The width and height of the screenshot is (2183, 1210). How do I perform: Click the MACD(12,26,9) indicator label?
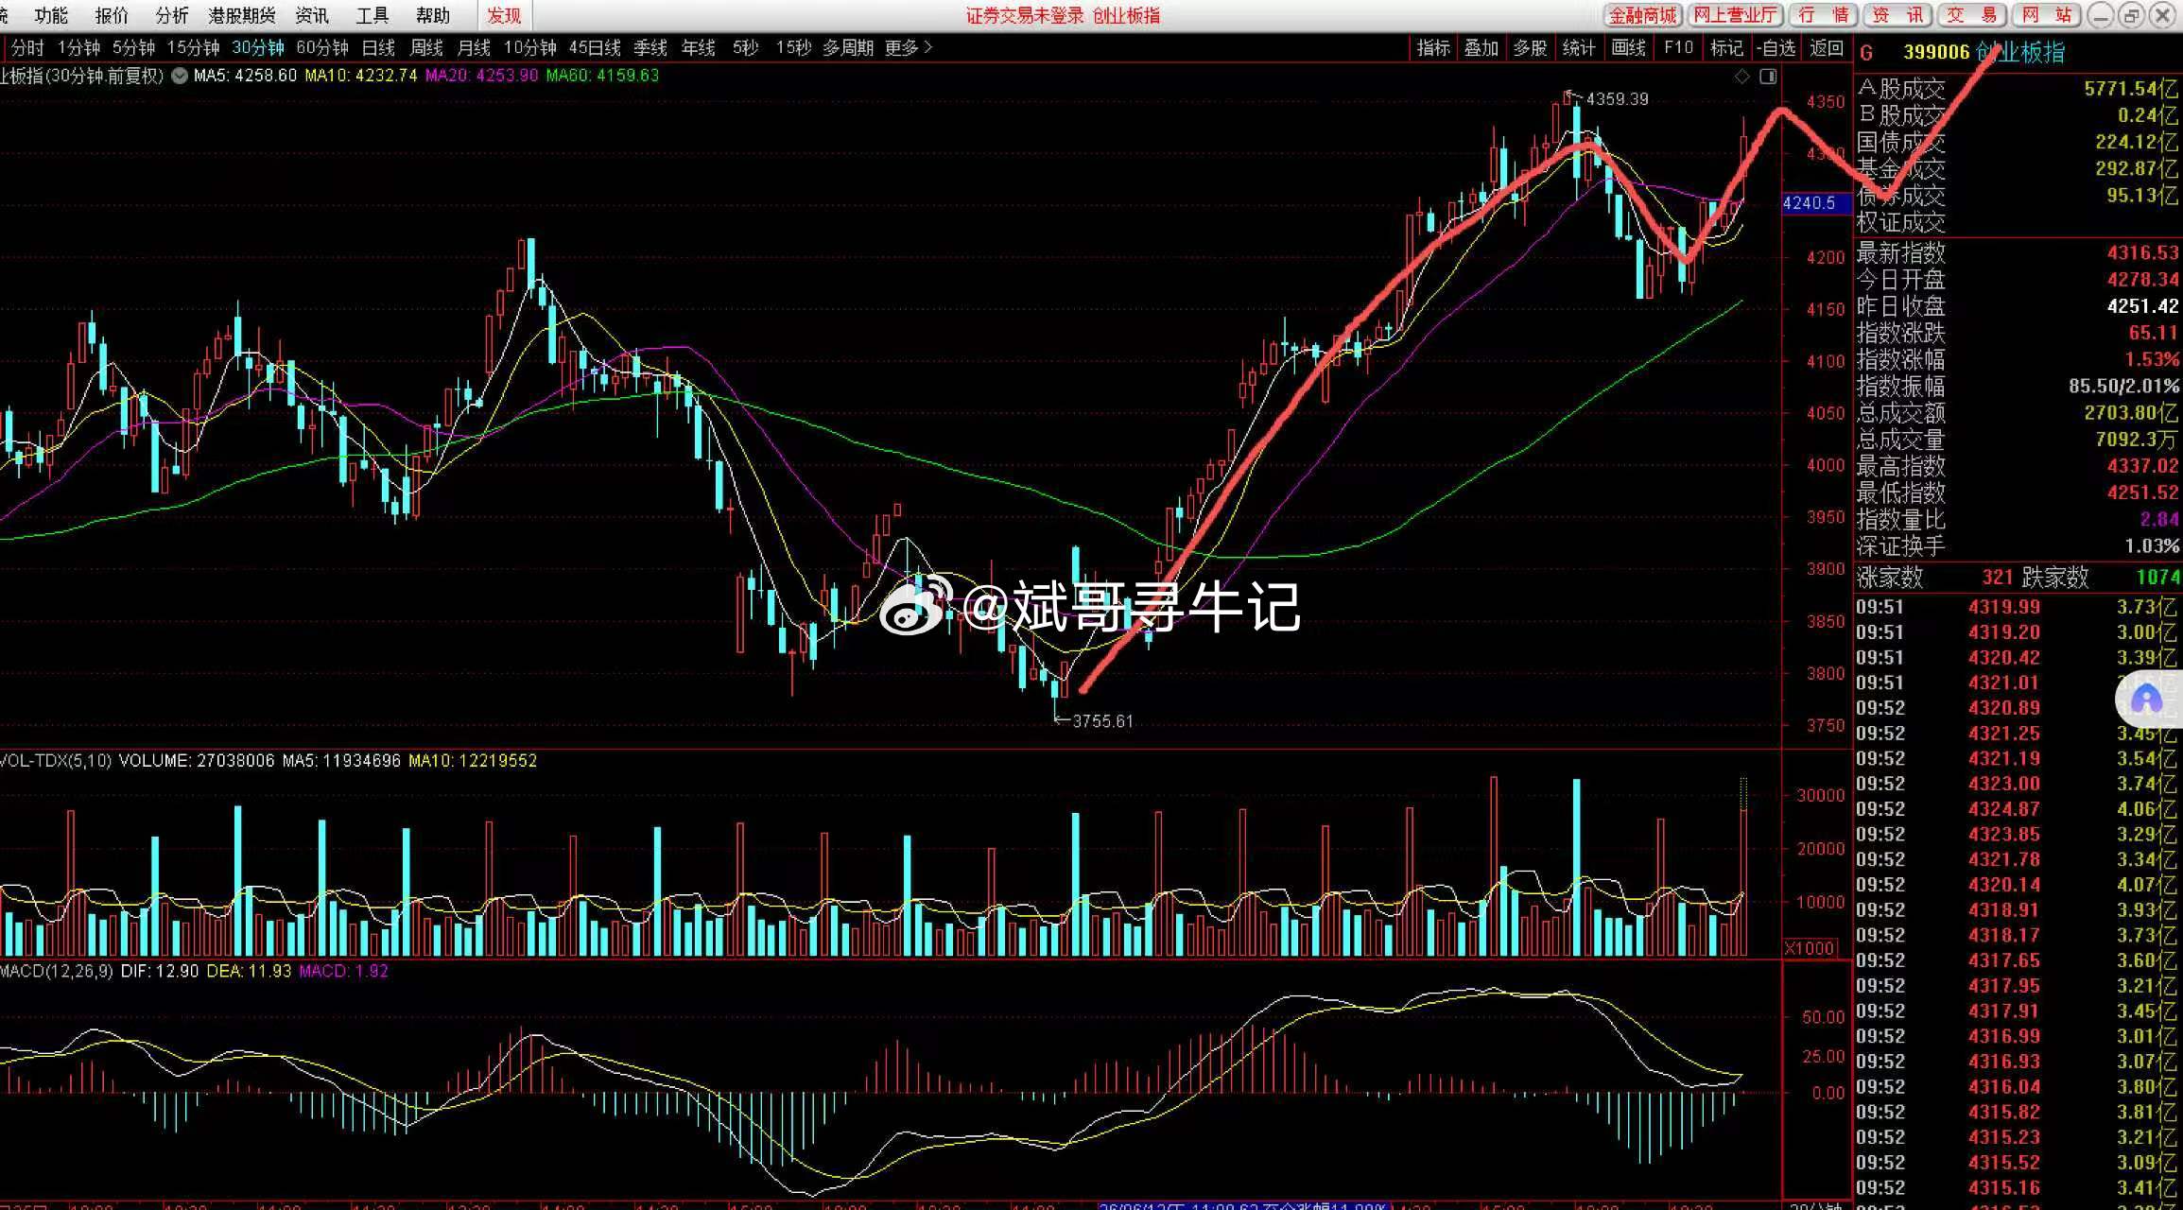click(57, 971)
